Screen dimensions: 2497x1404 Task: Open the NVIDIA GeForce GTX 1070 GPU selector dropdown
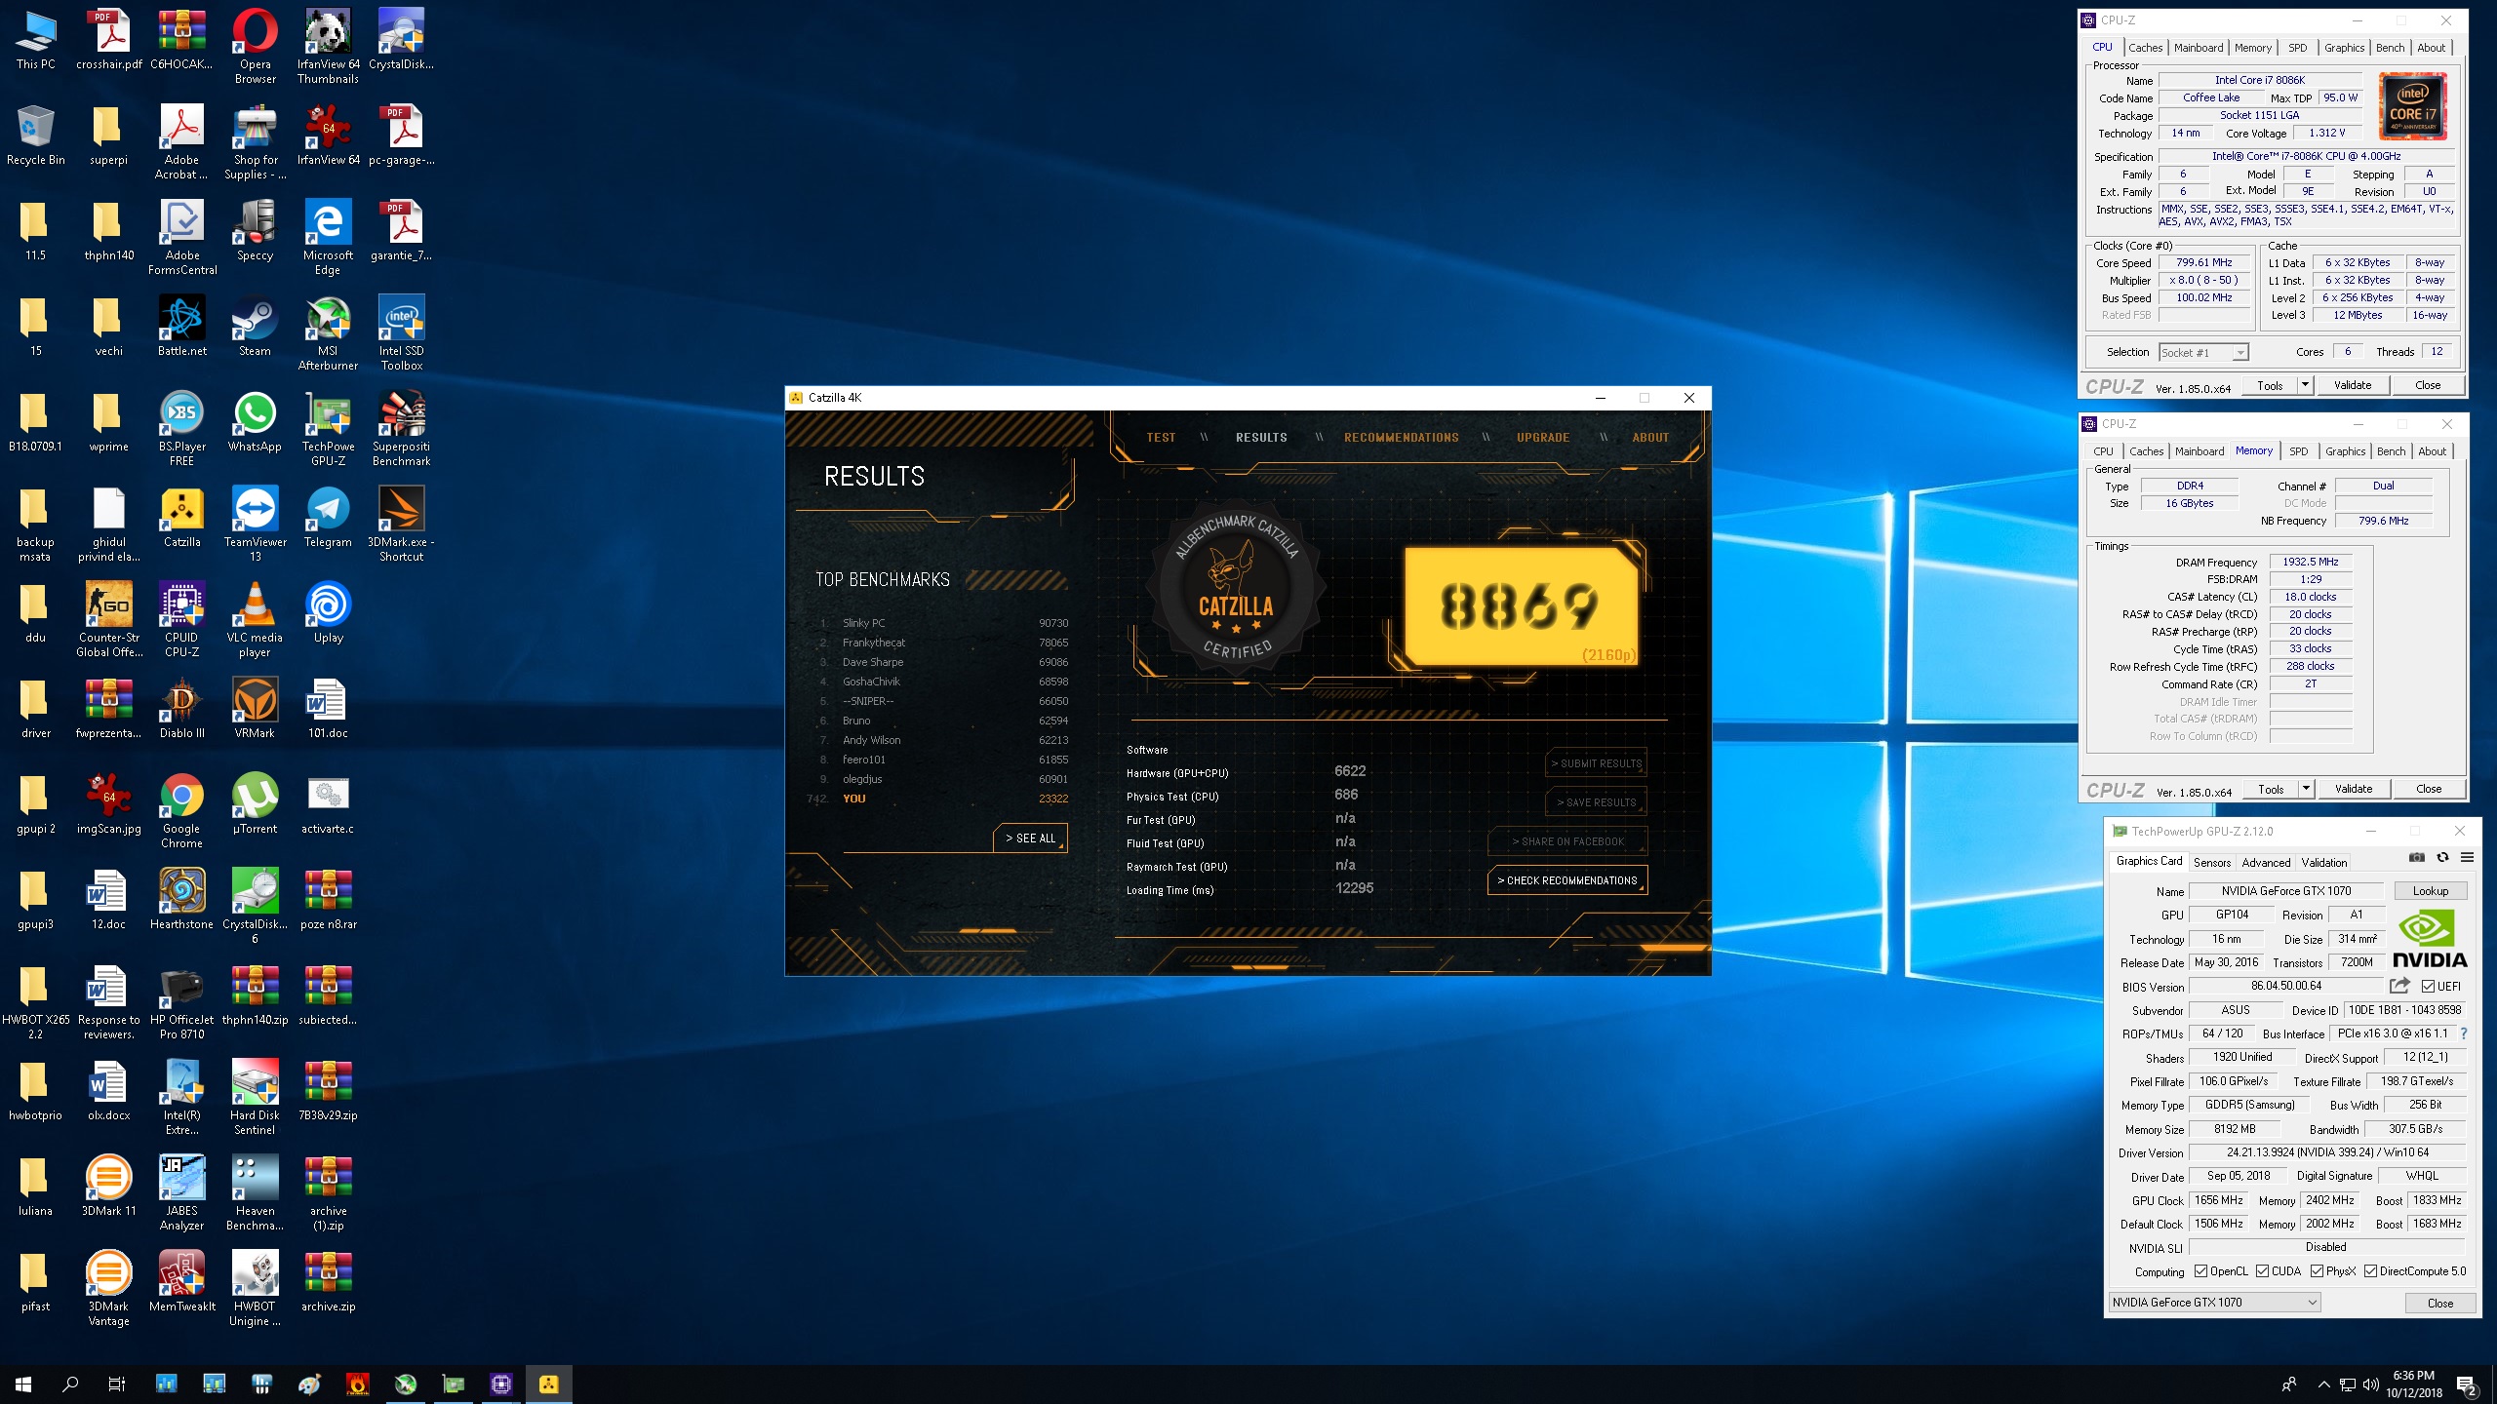pyautogui.click(x=2213, y=1303)
